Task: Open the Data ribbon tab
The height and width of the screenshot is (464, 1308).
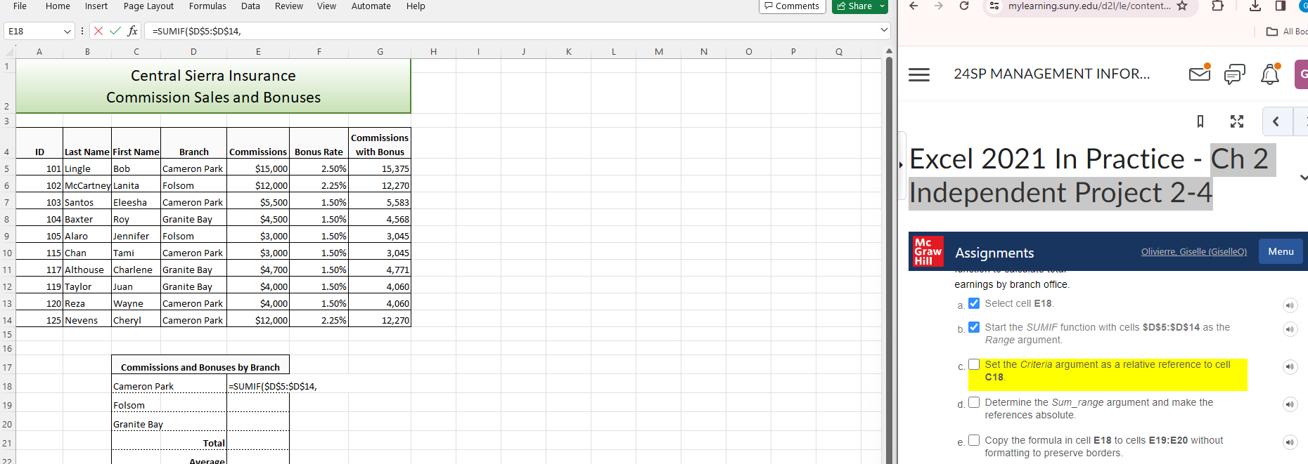Action: click(250, 6)
